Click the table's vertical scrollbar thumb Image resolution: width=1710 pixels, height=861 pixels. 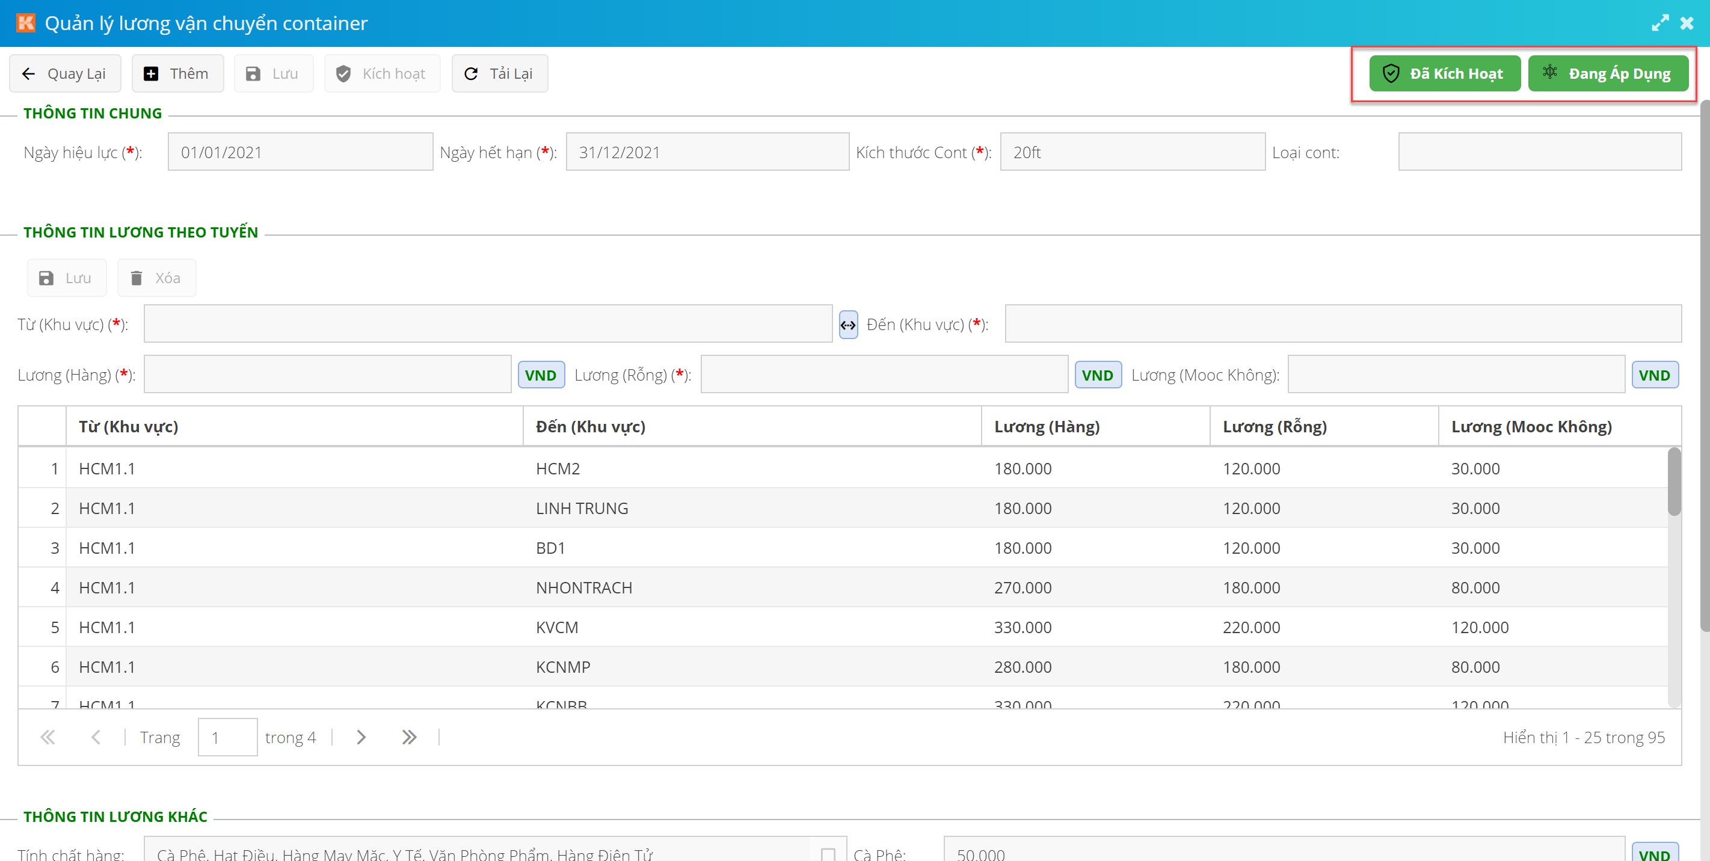1673,482
